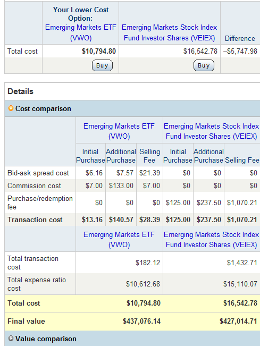Click the Cost comparison section title
260x346 pixels.
coord(43,108)
